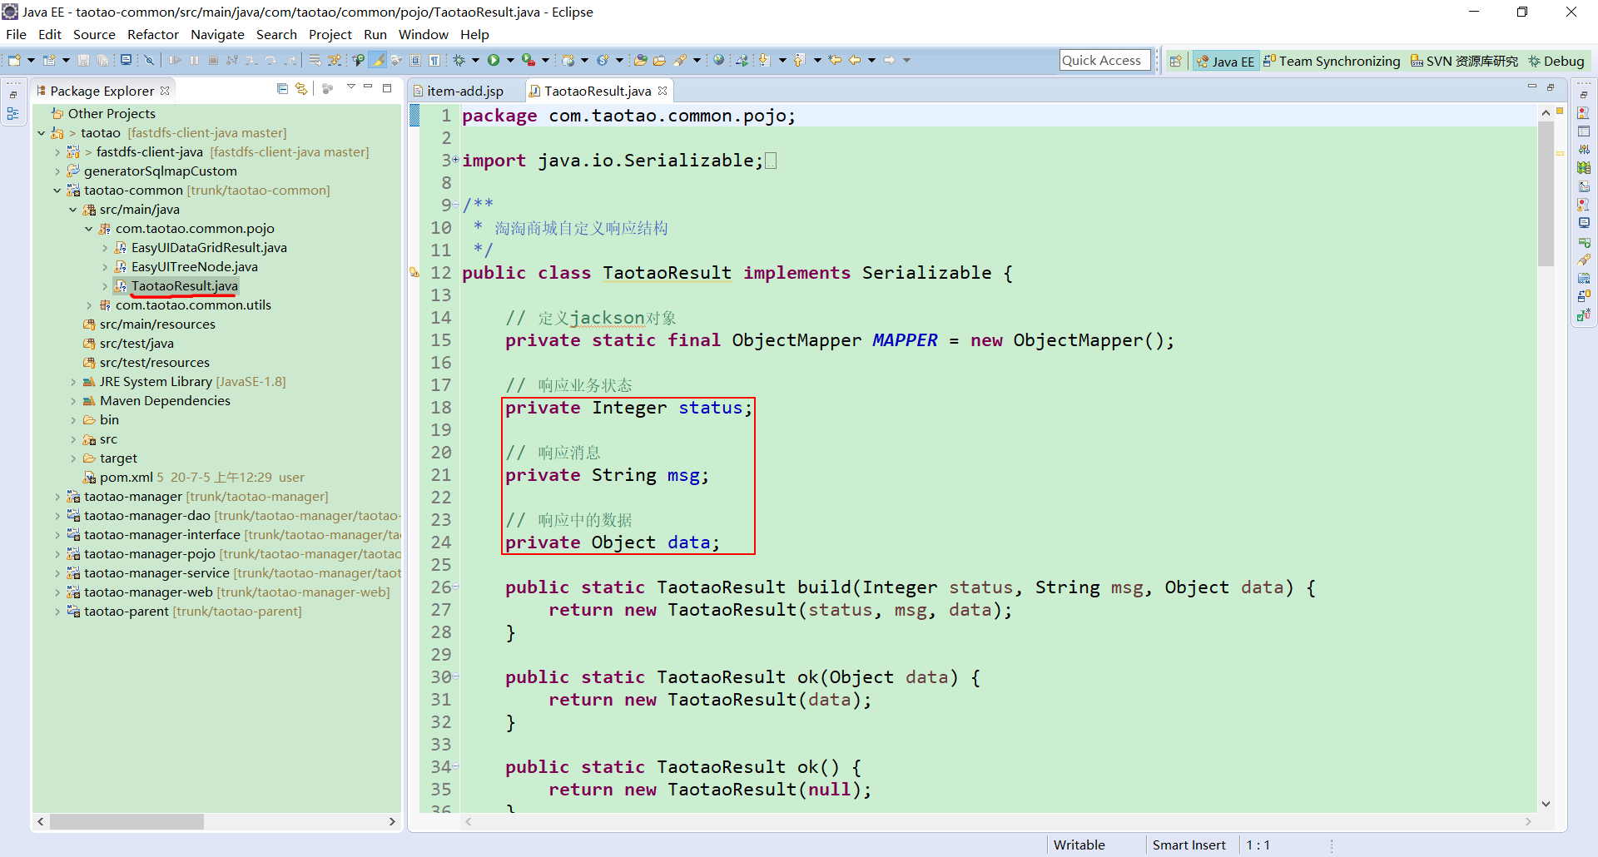Click the Last Edit Location arrow icon
Screen dimensions: 1598x857
[x=835, y=60]
